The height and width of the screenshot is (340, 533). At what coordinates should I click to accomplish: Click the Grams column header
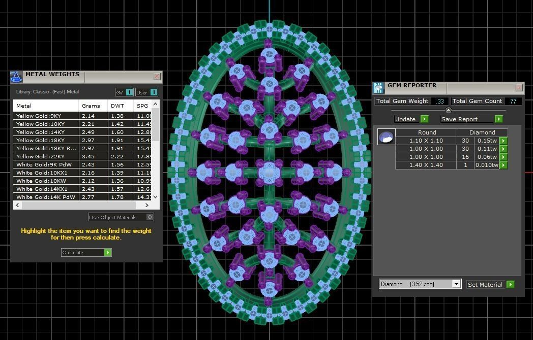coord(93,106)
